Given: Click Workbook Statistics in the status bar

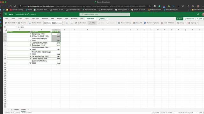Looking at the screenshot, I should click(x=27, y=113).
